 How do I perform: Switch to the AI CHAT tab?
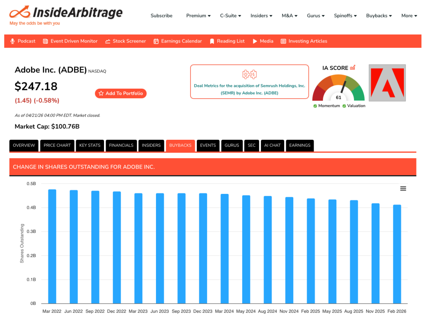[x=272, y=145]
